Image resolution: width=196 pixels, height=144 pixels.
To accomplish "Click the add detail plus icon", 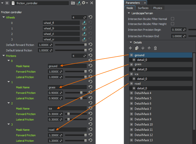I will (x=130, y=48).
